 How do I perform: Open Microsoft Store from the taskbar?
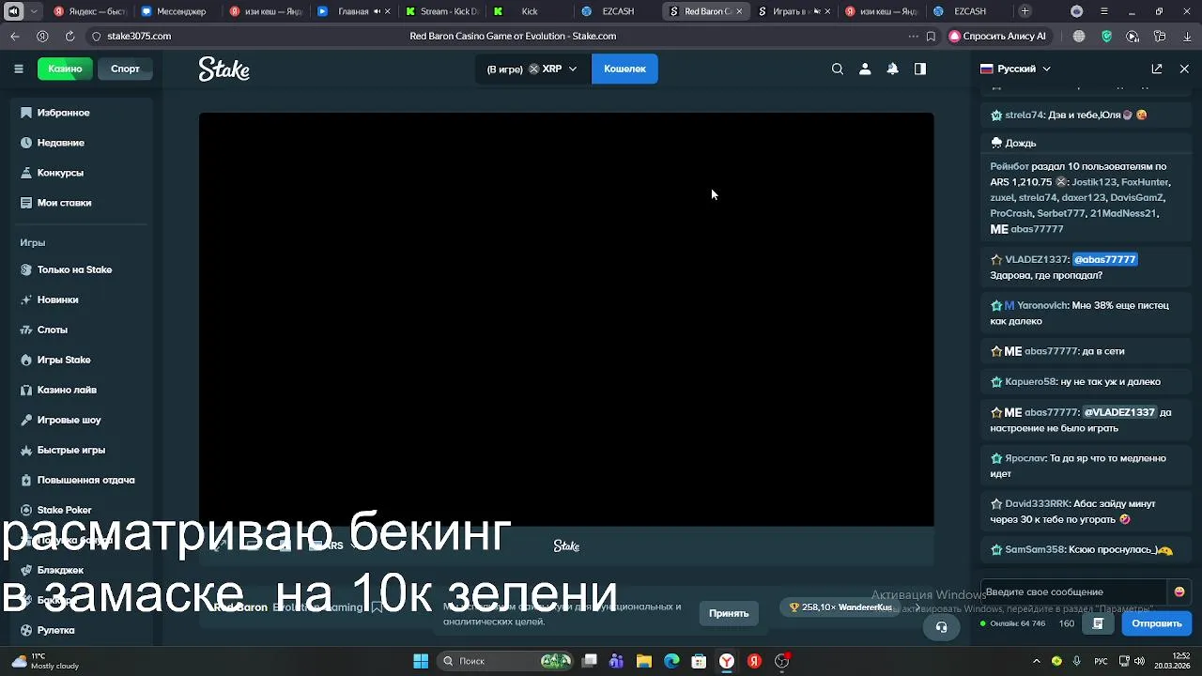(699, 661)
